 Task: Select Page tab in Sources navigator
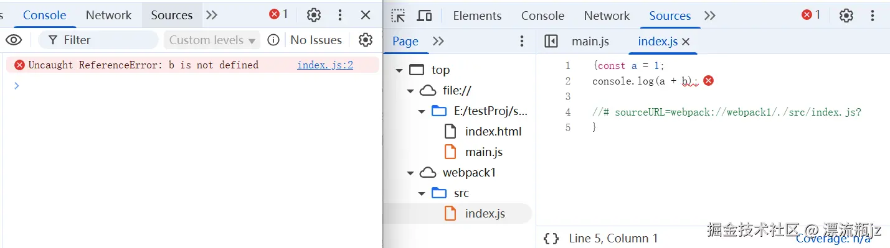coord(405,41)
